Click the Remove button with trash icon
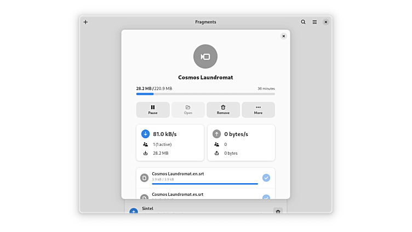This screenshot has height=232, width=412. (223, 110)
